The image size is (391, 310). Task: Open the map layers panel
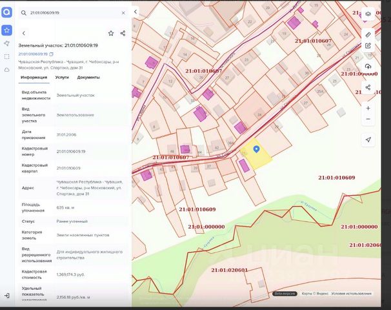[x=368, y=13]
